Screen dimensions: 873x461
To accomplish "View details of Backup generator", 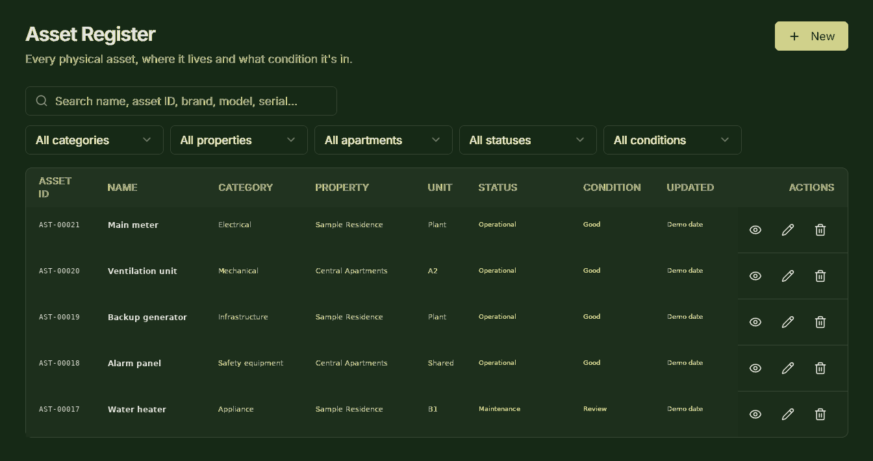I will coord(755,322).
